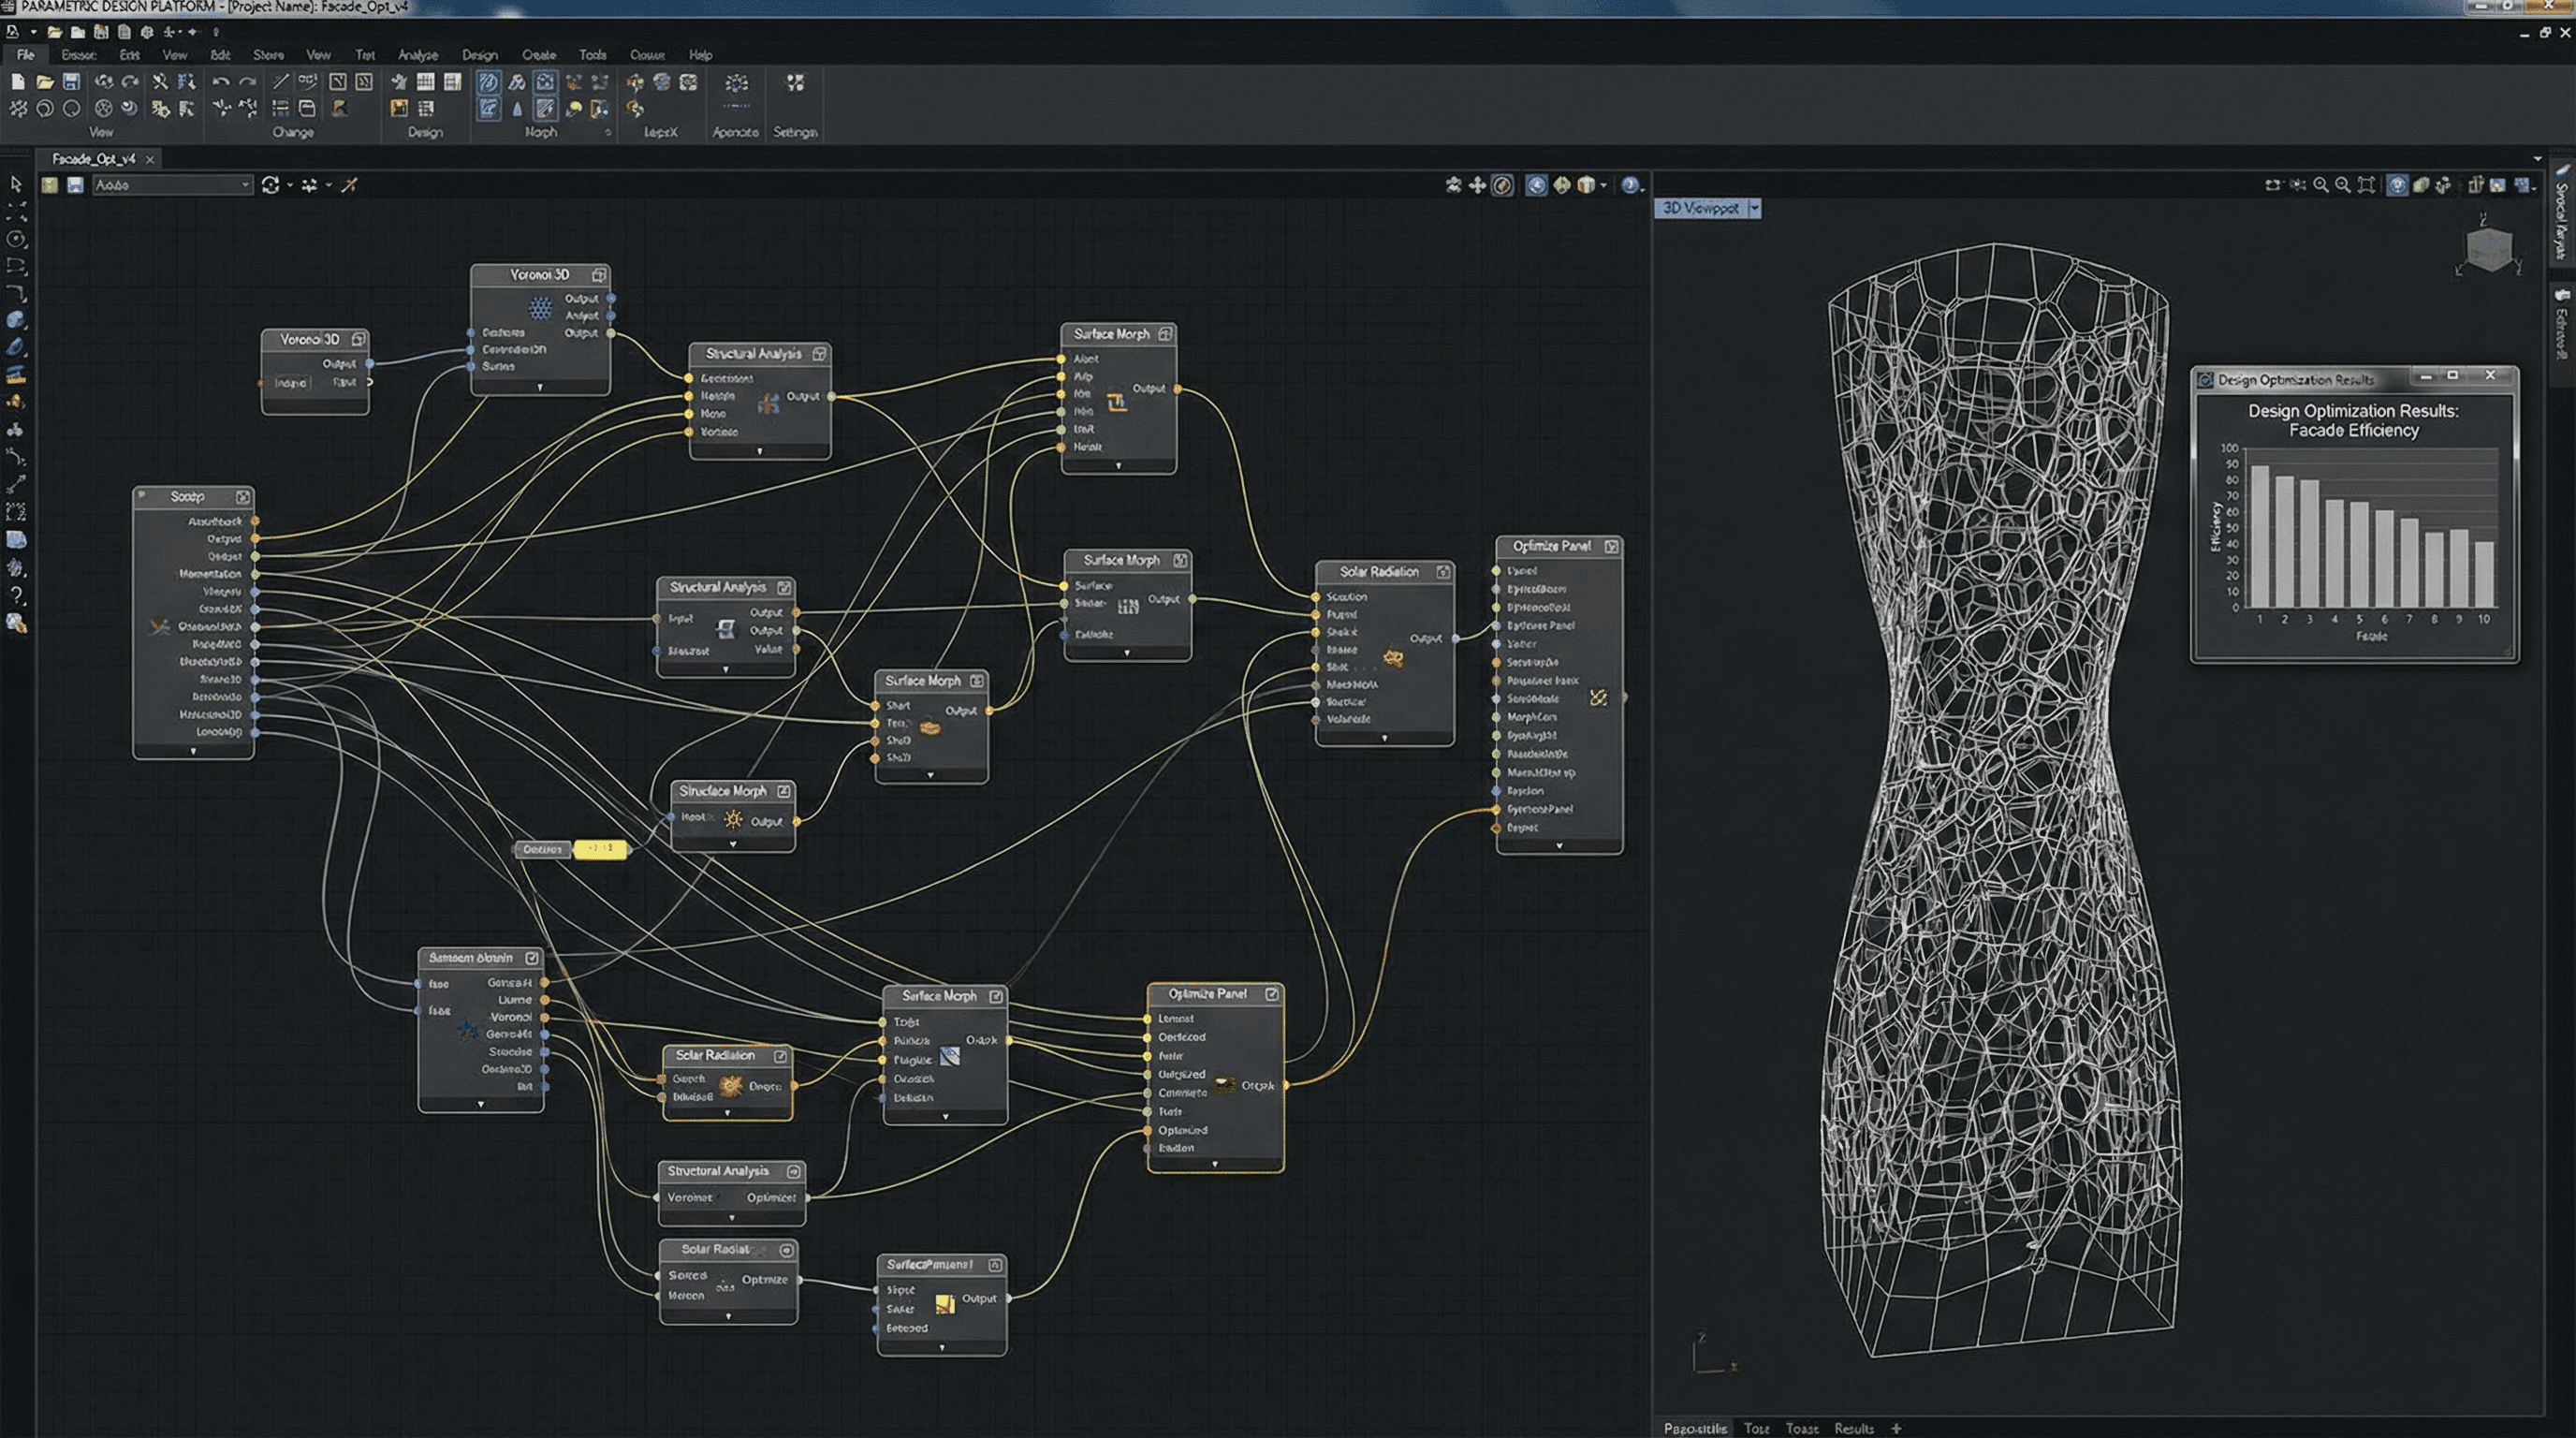Click the help question mark in left sidebar
This screenshot has height=1438, width=2576.
click(x=16, y=596)
